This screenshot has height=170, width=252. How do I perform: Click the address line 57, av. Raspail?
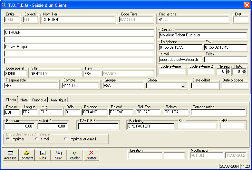[x=79, y=47]
